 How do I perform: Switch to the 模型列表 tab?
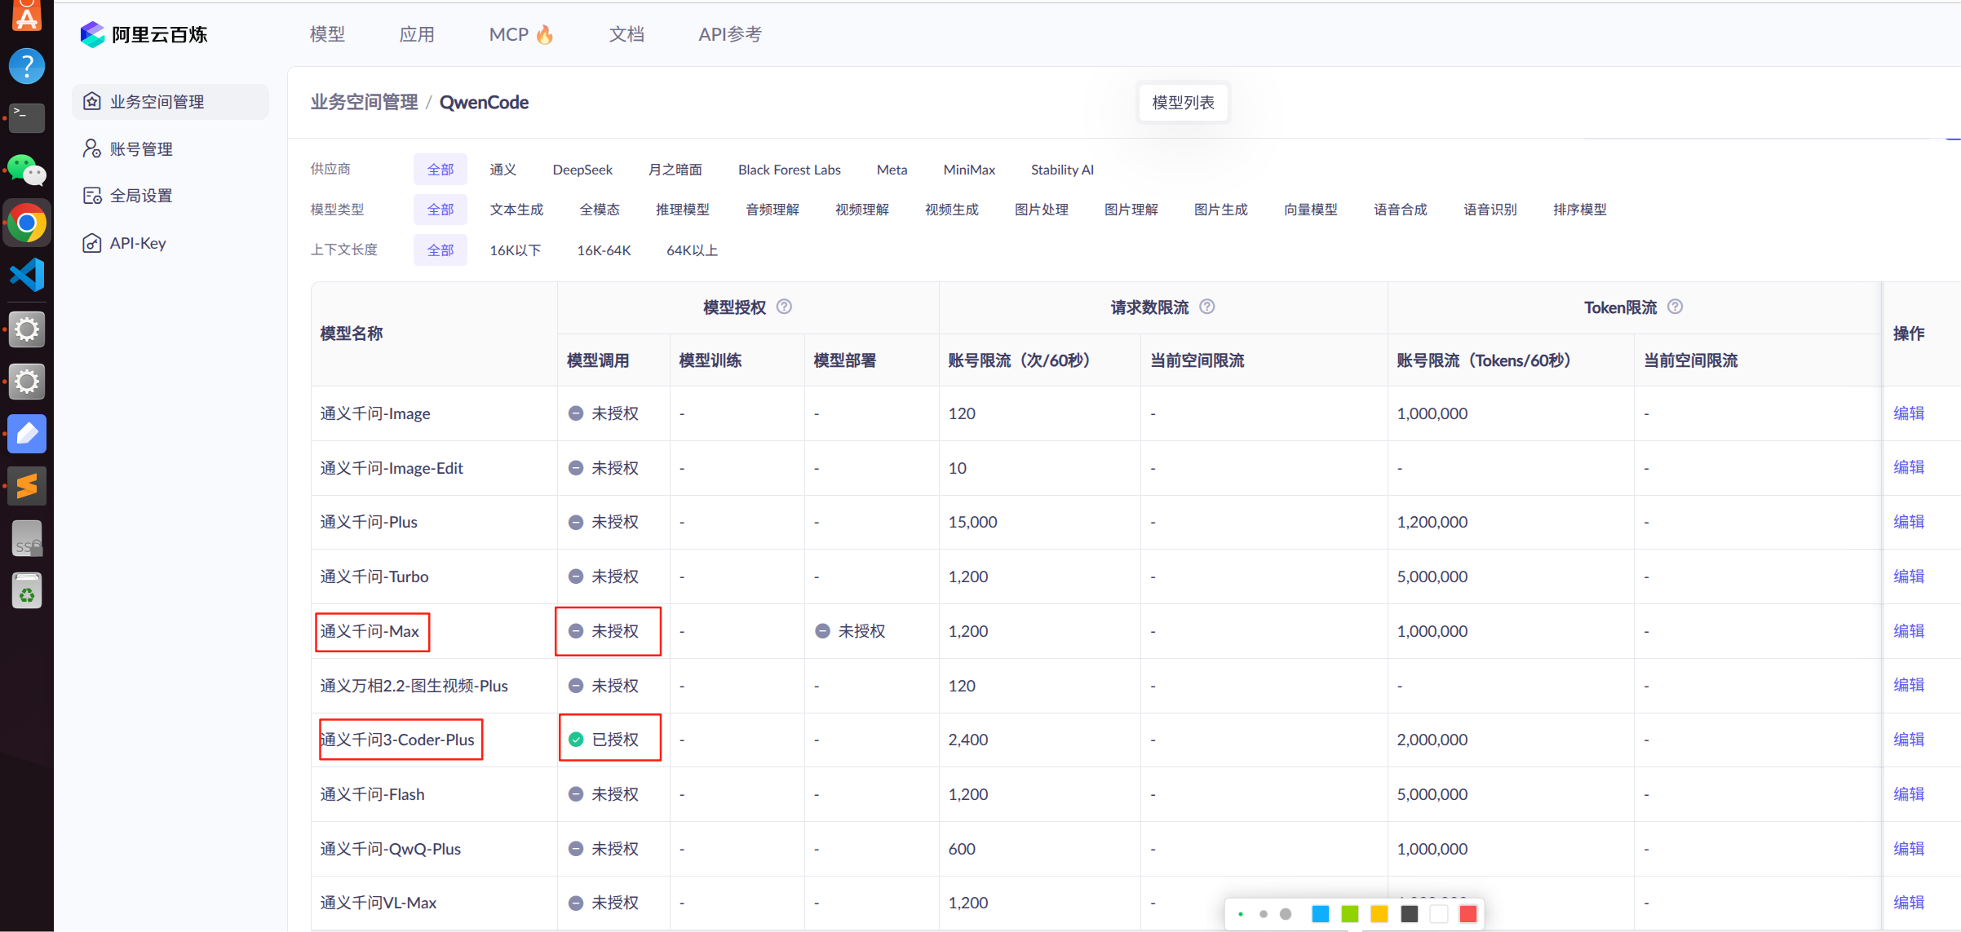[x=1183, y=103]
